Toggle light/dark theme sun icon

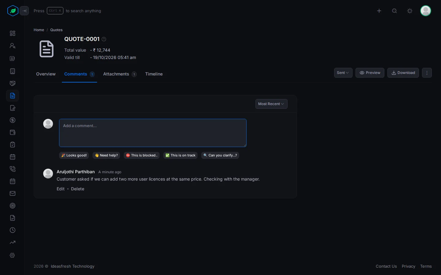(x=410, y=11)
